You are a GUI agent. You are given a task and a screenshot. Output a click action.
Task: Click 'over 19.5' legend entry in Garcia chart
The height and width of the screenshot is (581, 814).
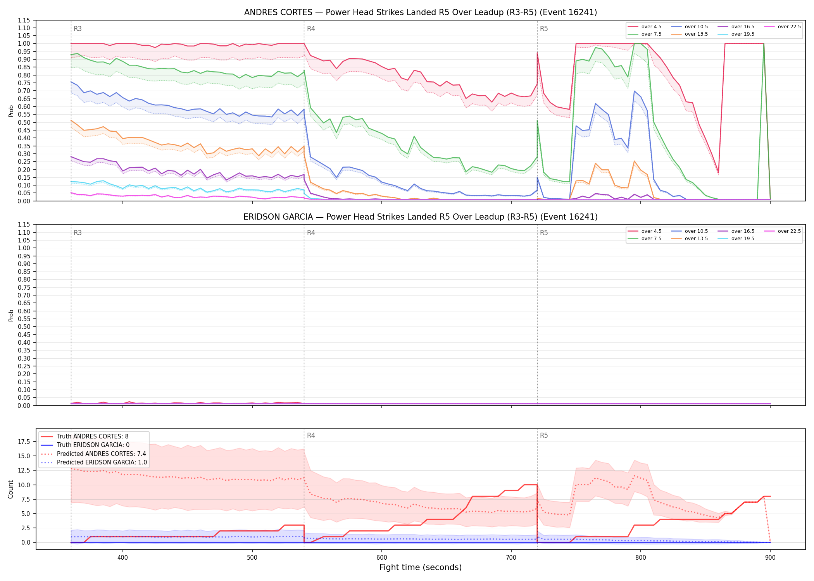click(736, 239)
